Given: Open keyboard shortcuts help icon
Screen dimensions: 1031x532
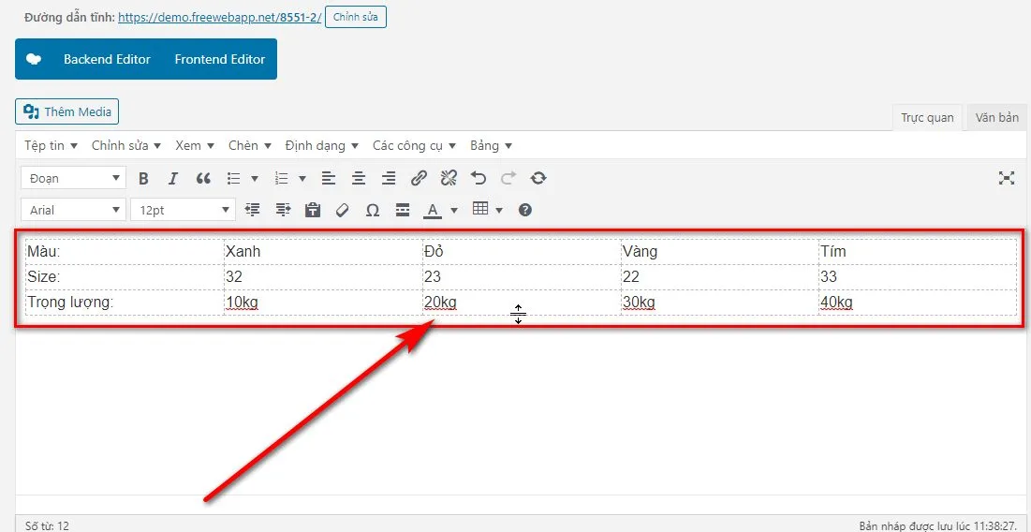Looking at the screenshot, I should tap(524, 210).
